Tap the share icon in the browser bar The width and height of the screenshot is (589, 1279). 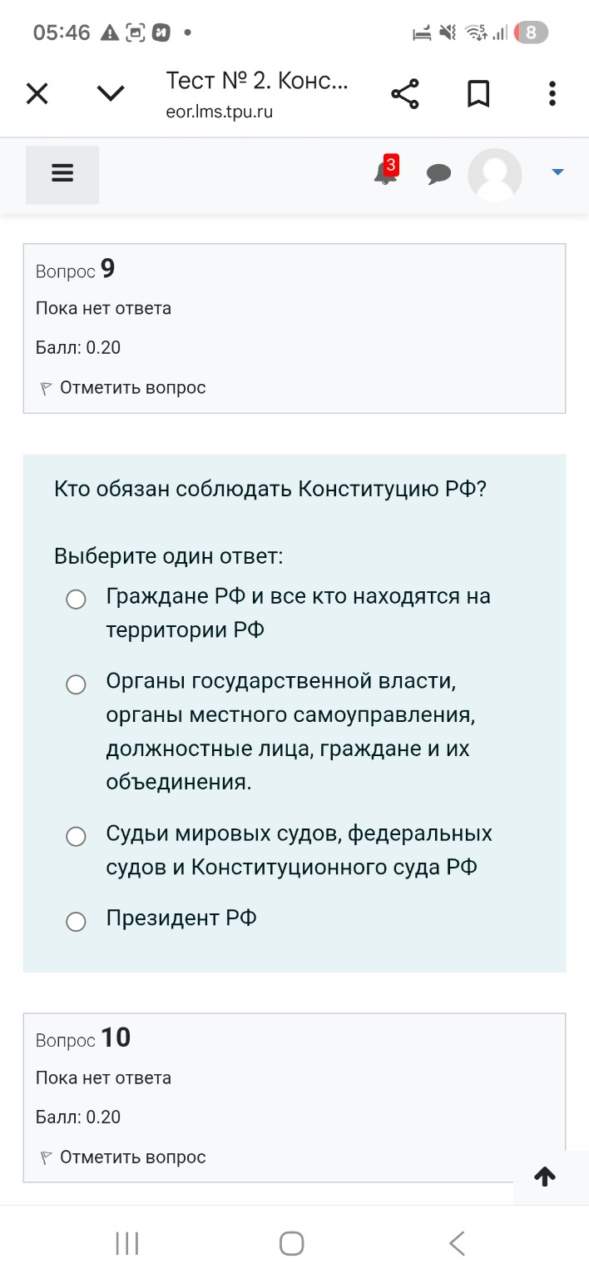coord(404,93)
